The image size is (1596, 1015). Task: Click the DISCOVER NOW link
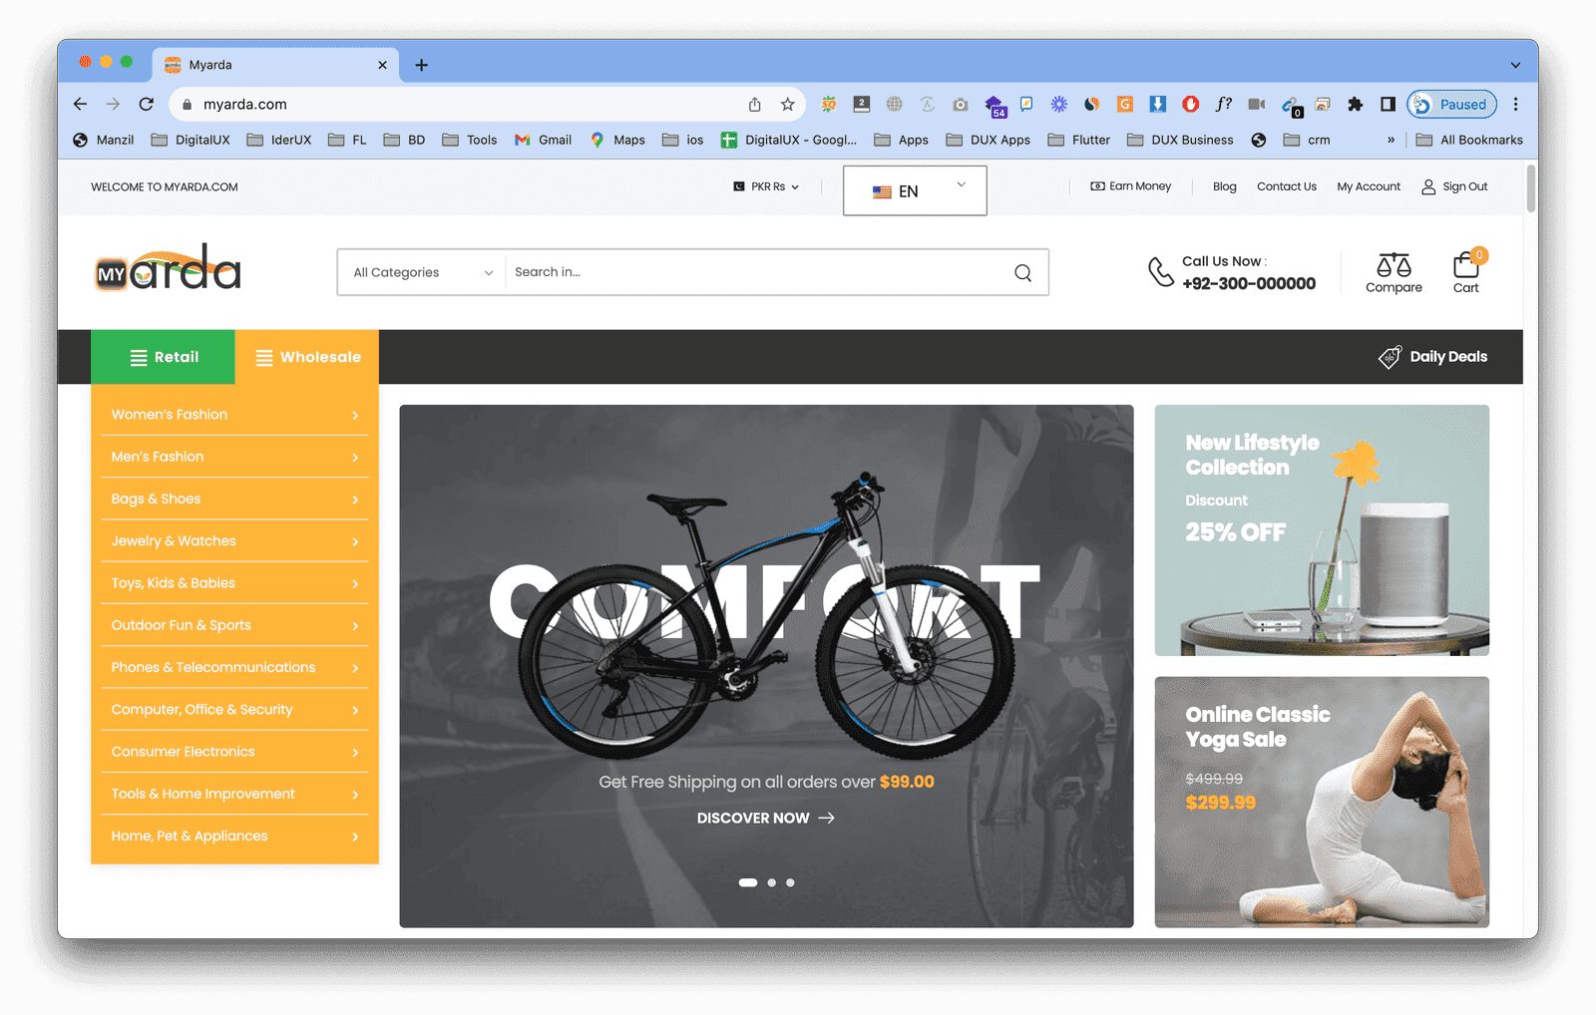[765, 818]
